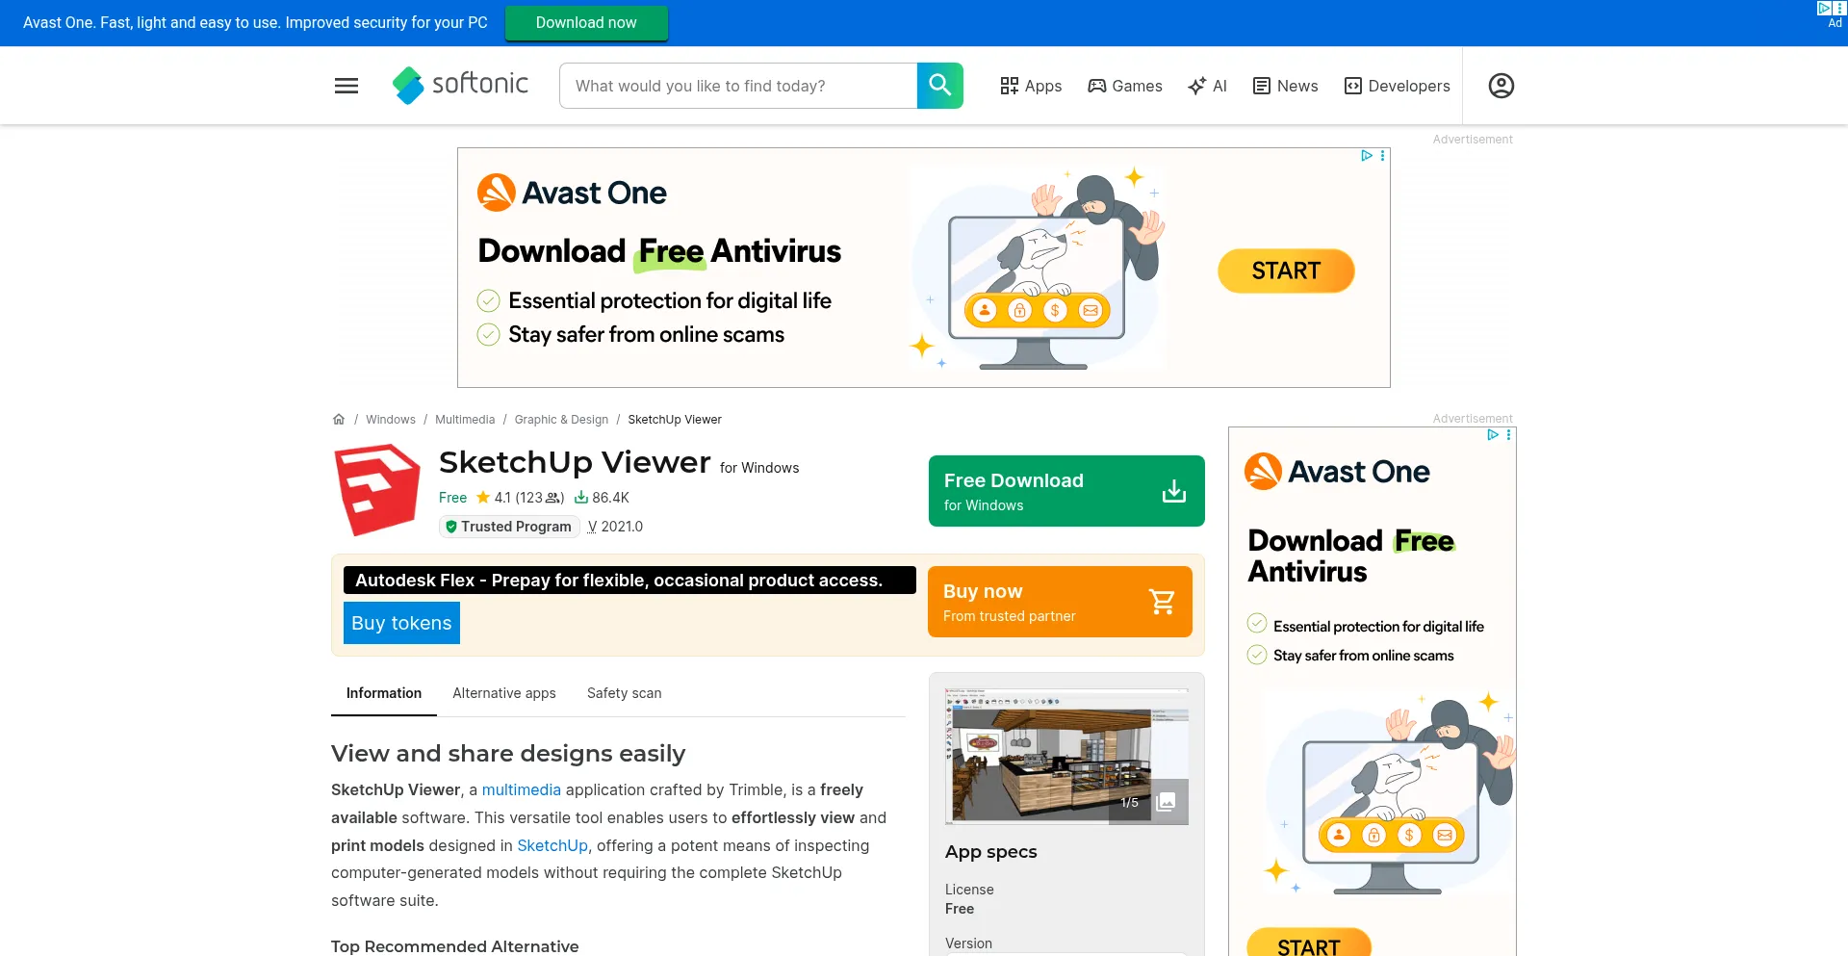
Task: Click the 4.1 (123) rating text
Action: 529,498
